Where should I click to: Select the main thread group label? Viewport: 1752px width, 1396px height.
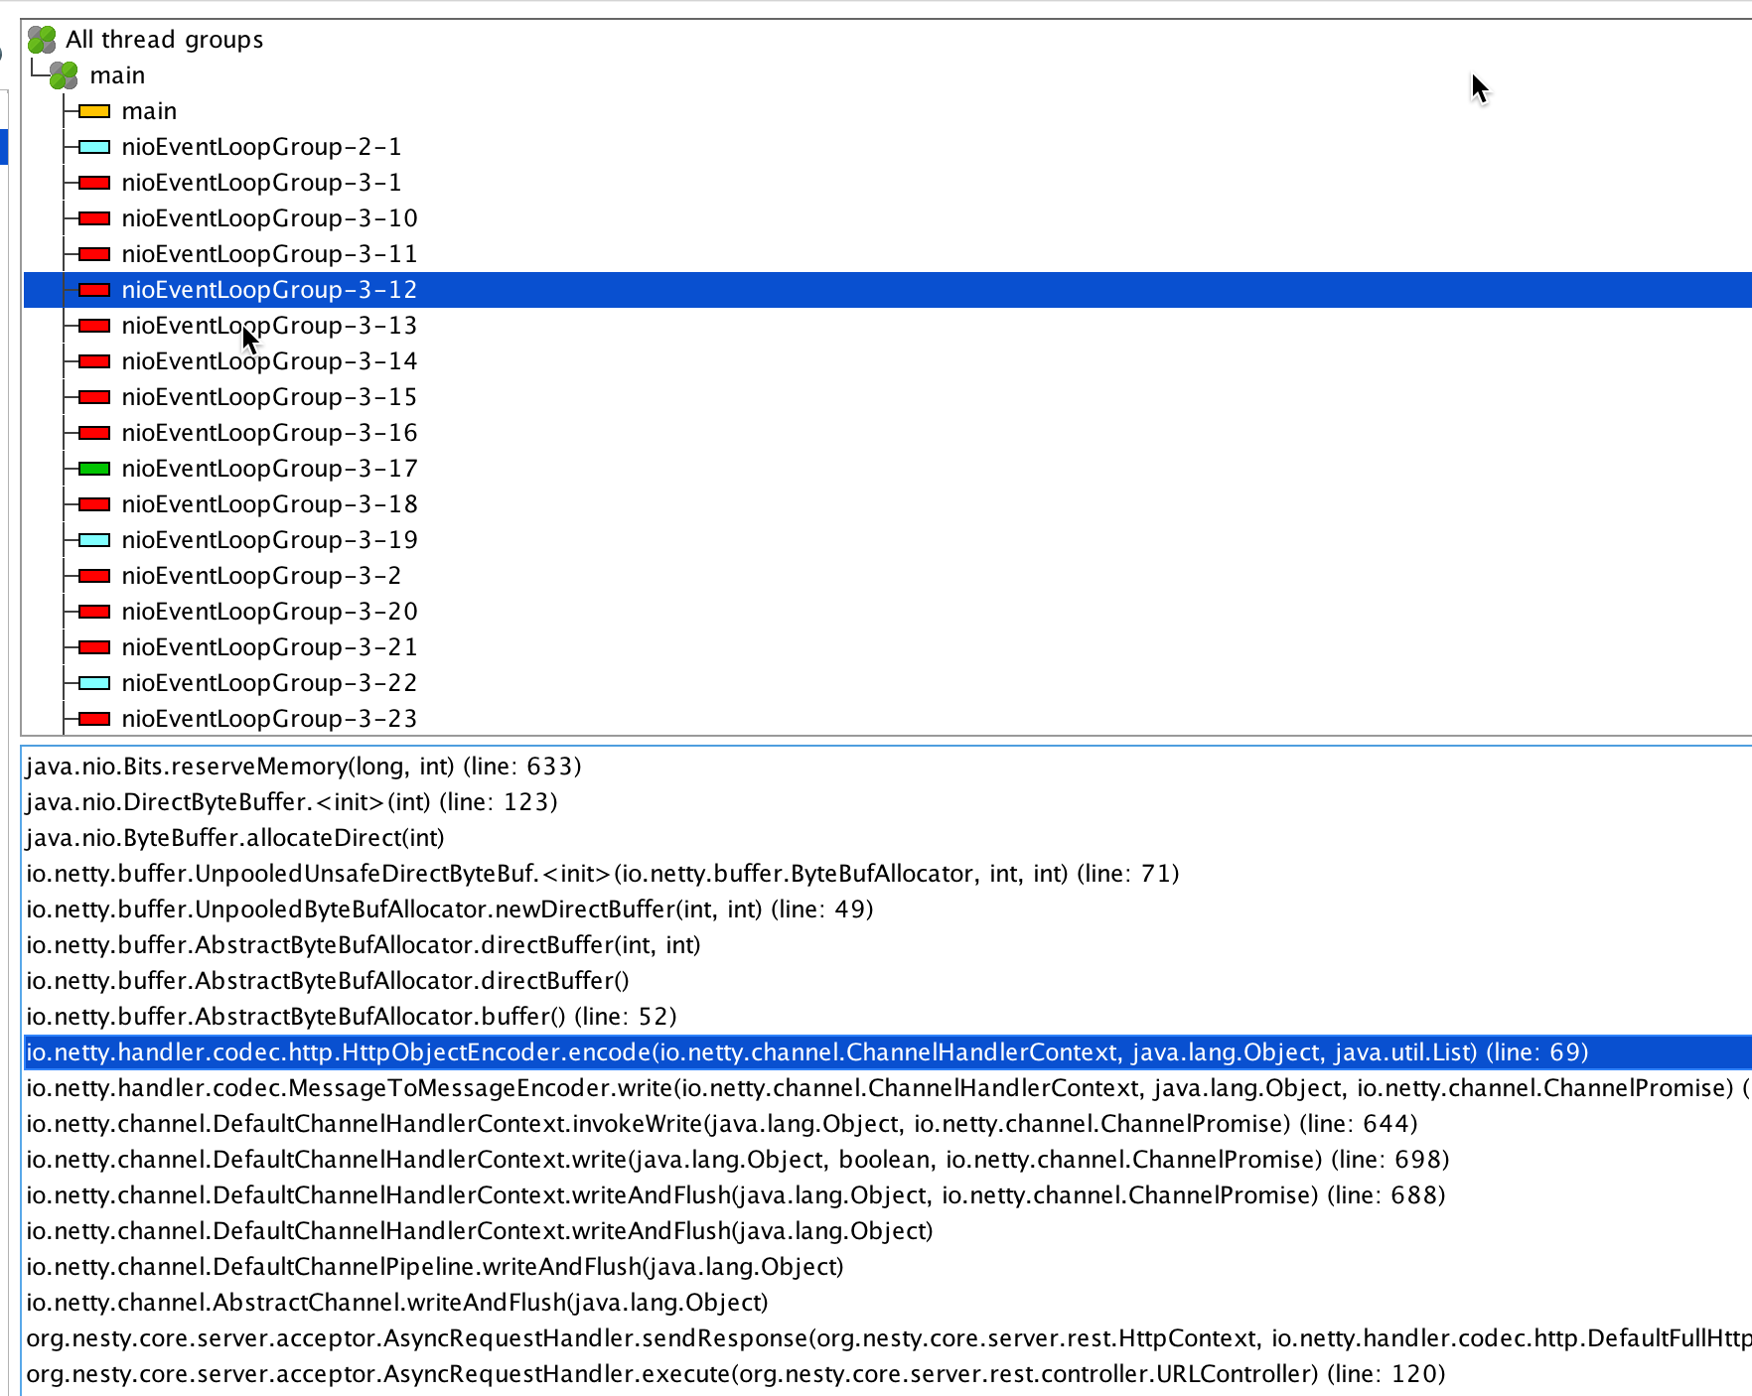click(x=117, y=75)
